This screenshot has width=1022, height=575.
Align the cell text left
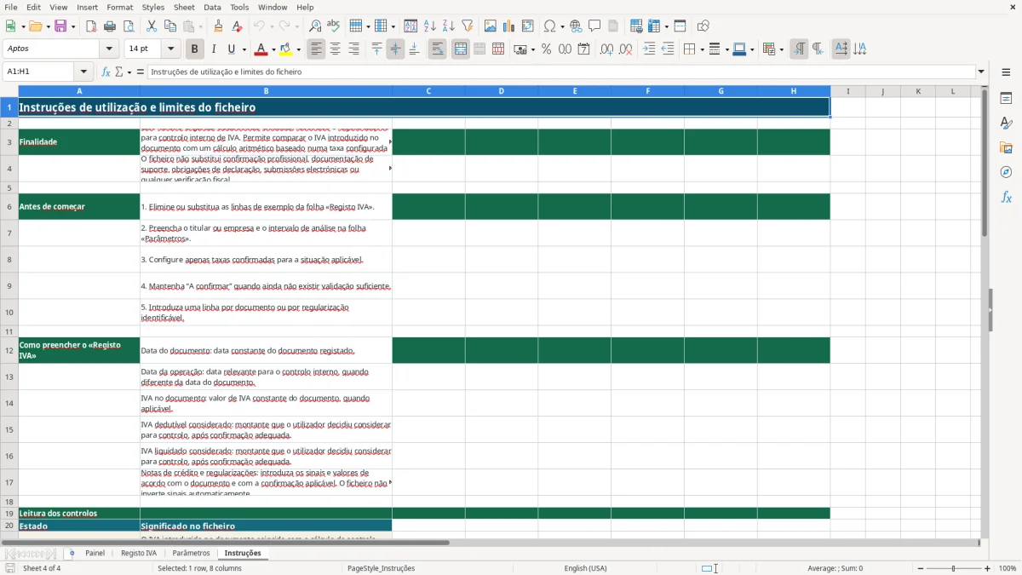click(317, 49)
